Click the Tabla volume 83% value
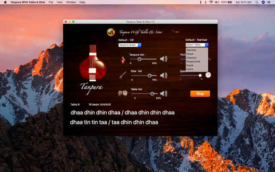Image resolution: width=275 pixels, height=172 pixels. pos(158,98)
